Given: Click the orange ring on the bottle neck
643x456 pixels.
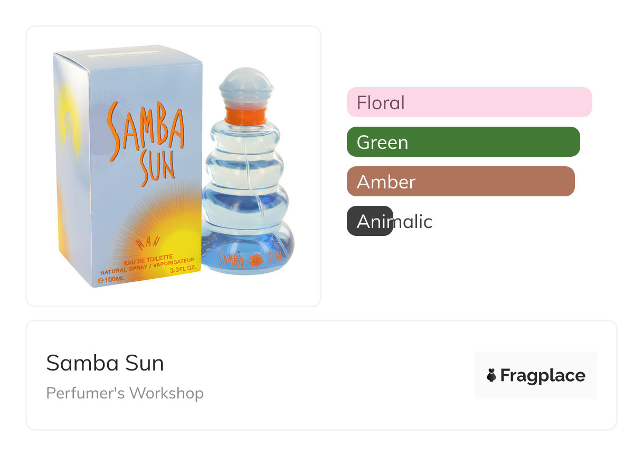Looking at the screenshot, I should click(245, 116).
